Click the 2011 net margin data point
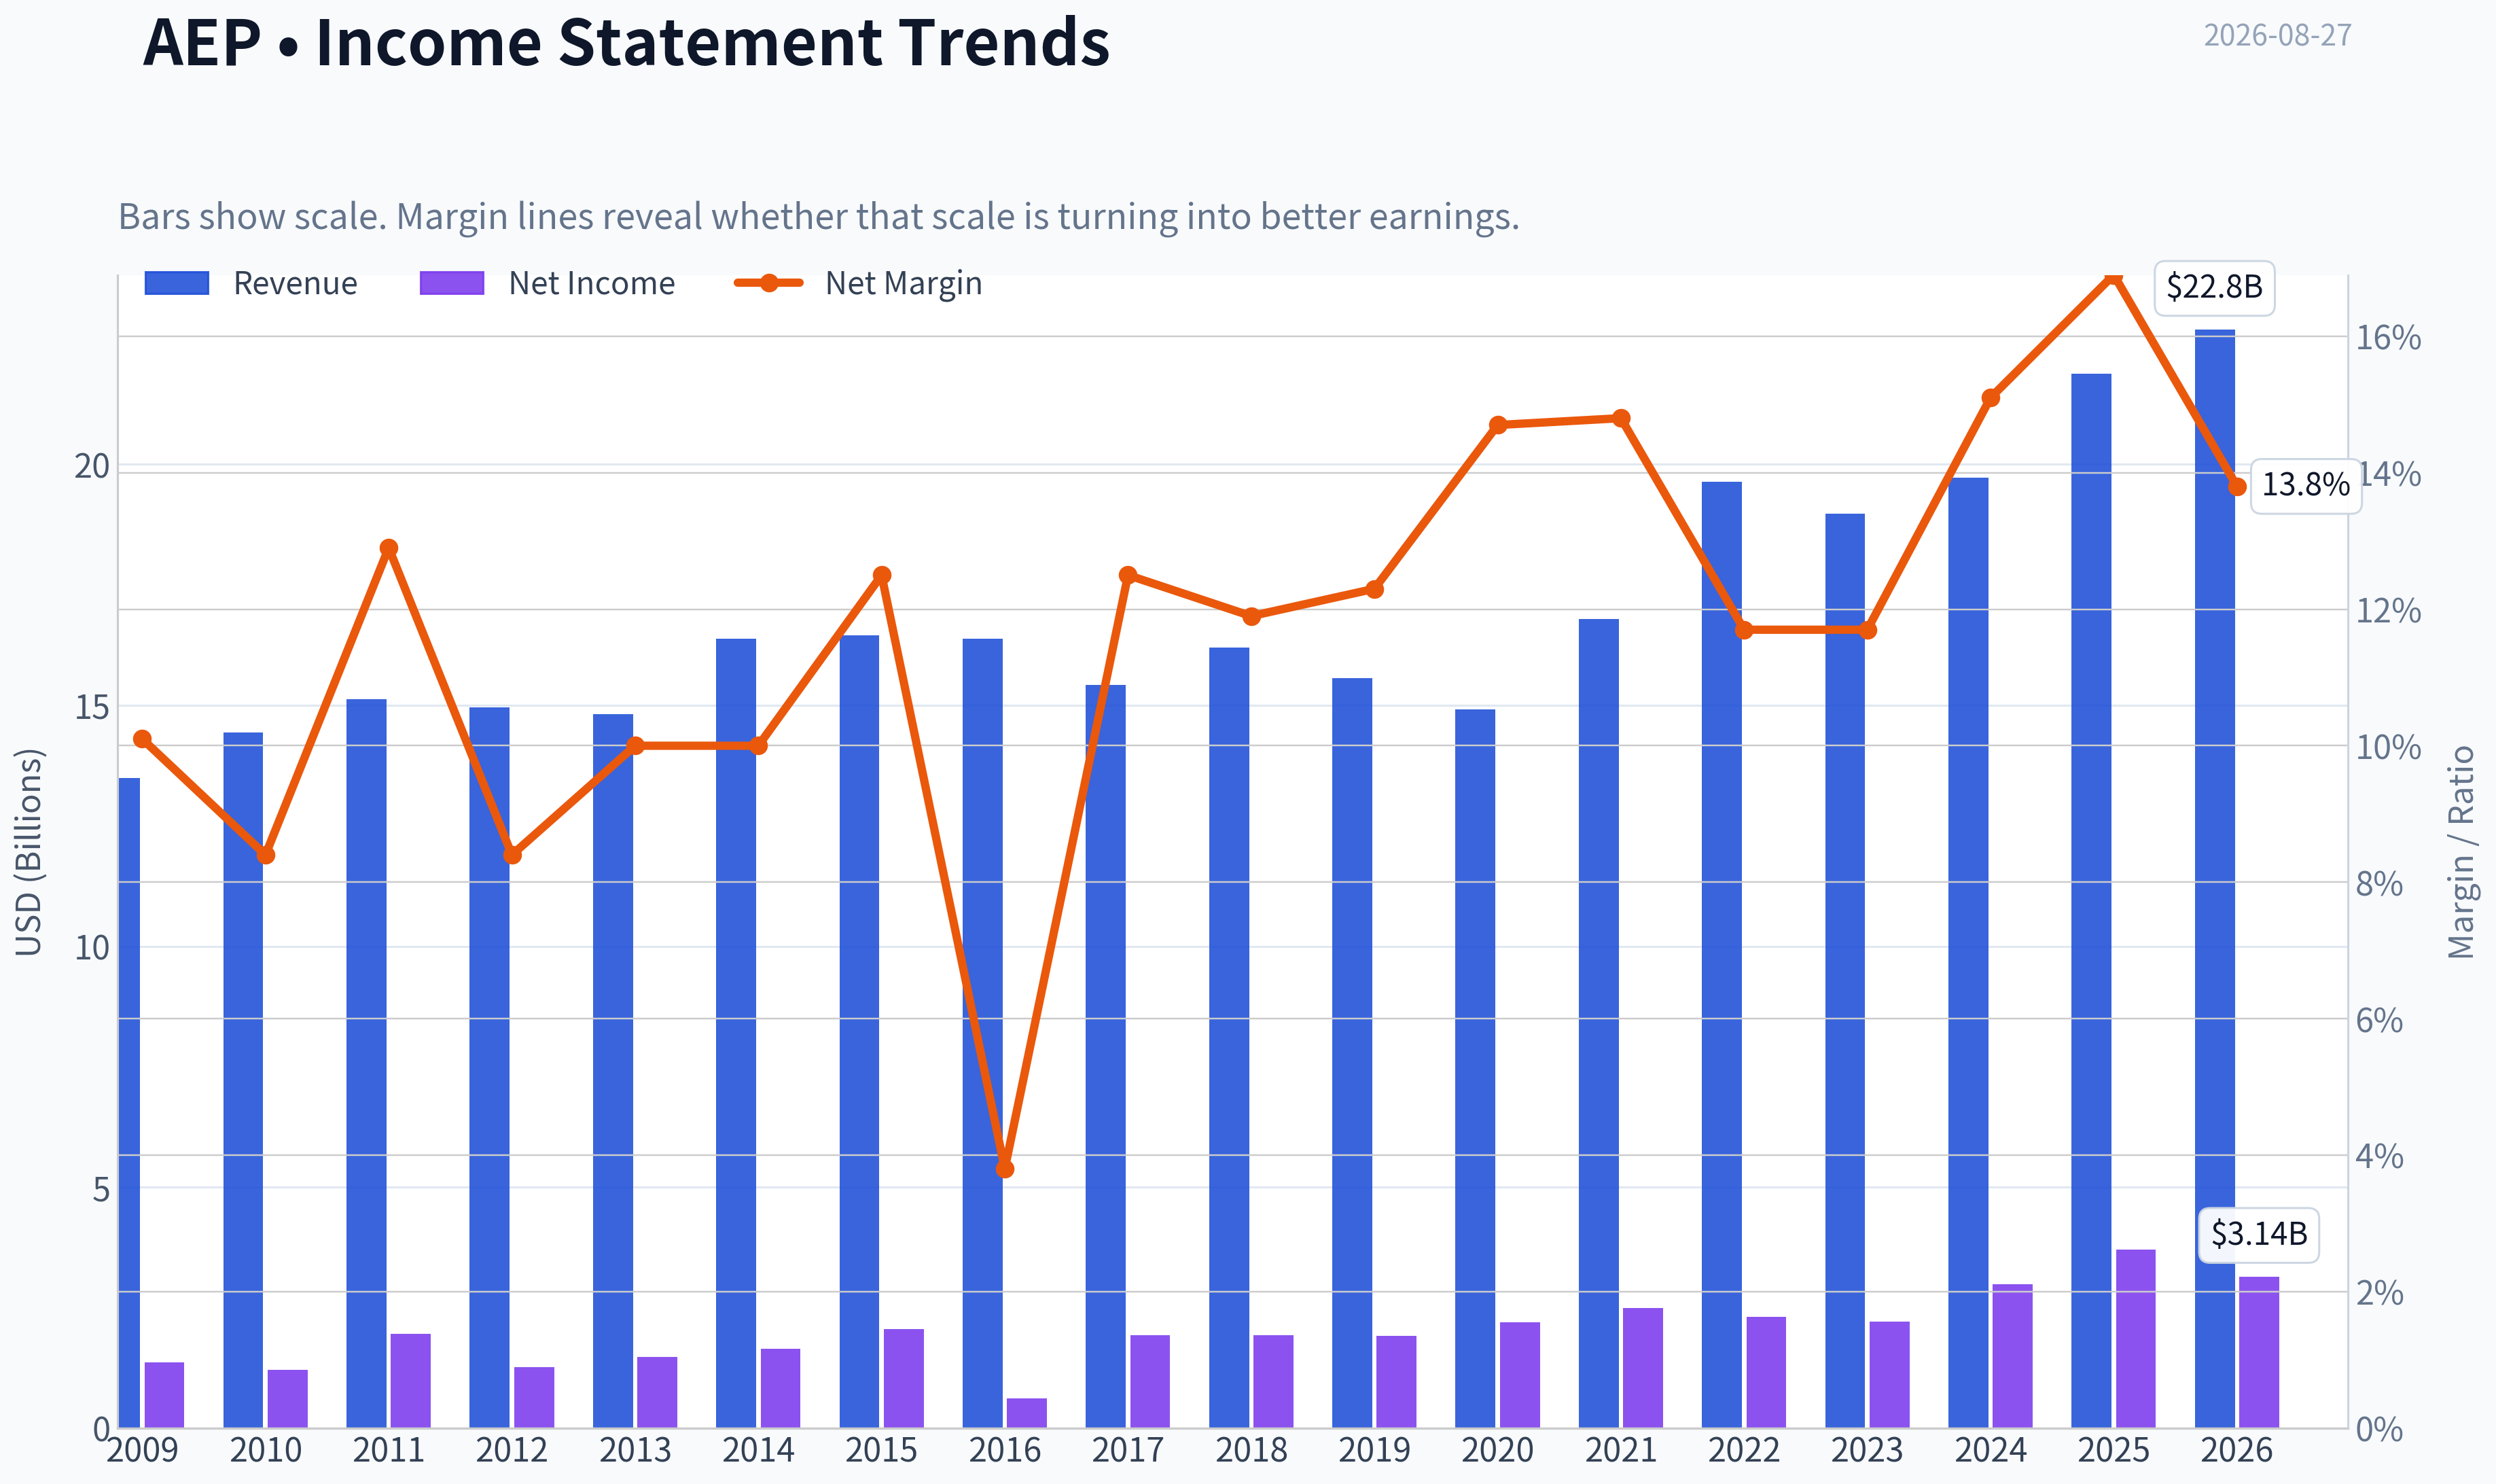 [390, 548]
